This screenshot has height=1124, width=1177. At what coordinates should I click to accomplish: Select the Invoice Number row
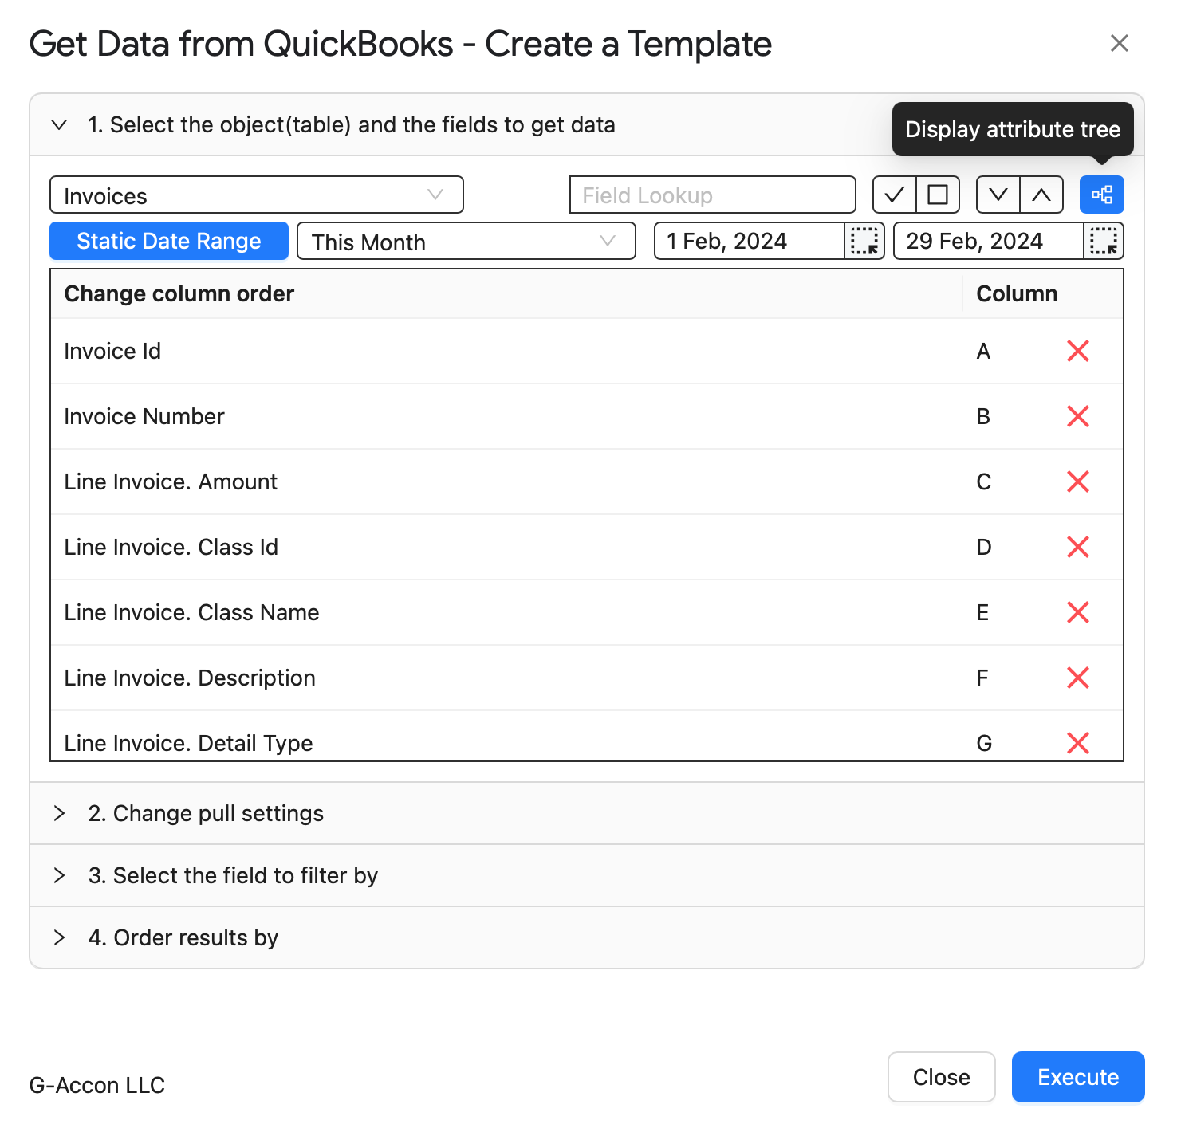[x=587, y=416]
